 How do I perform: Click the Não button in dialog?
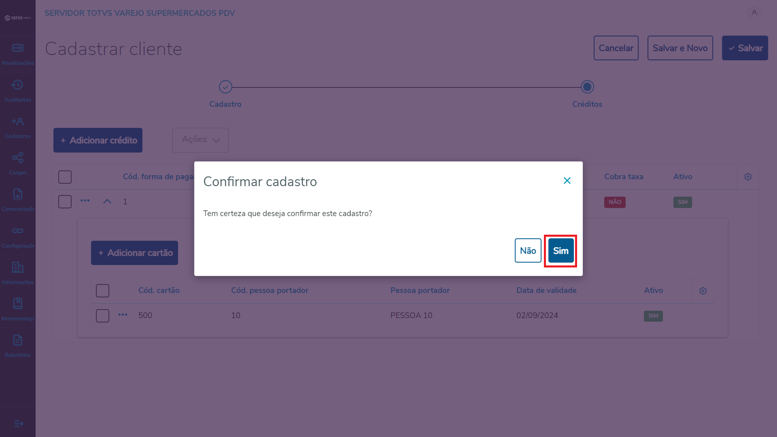(x=528, y=250)
